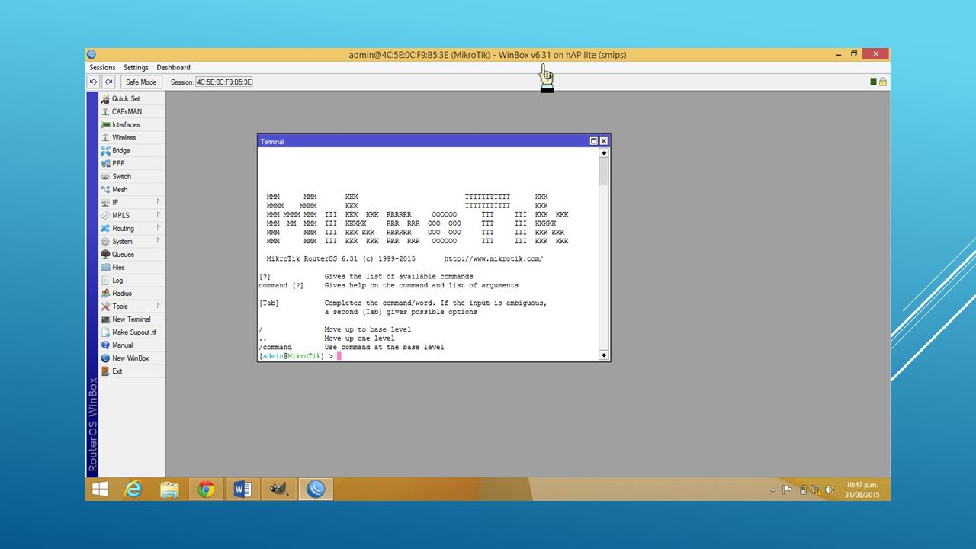Screen dimensions: 976x549
Task: Click the Undo arrow toolbar icon
Action: 94,82
